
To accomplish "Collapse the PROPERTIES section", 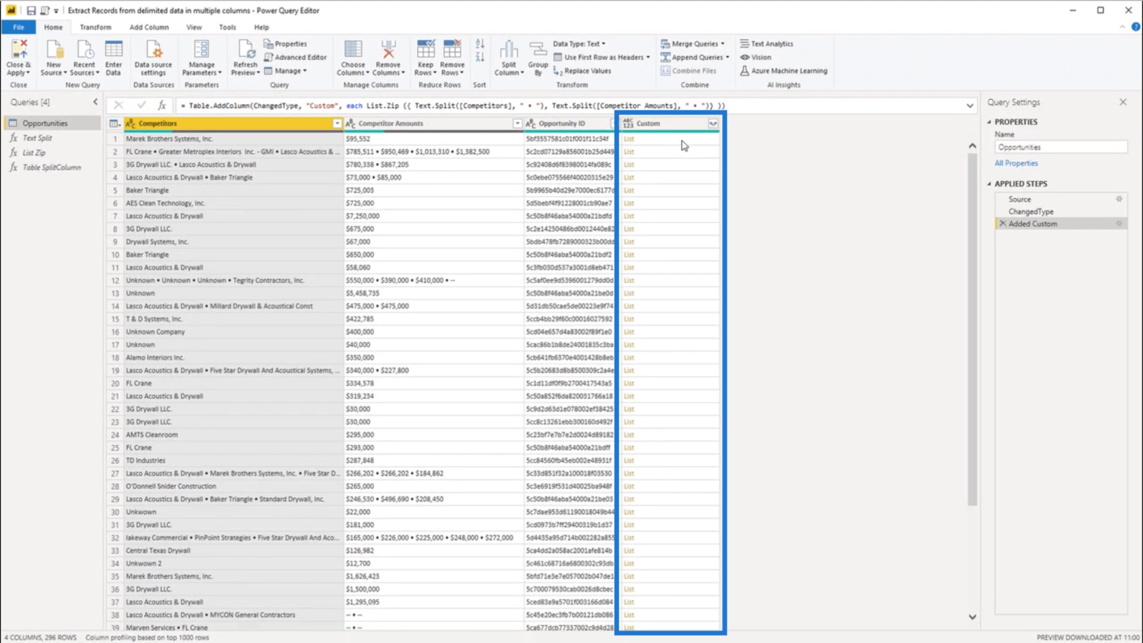I will tap(989, 122).
